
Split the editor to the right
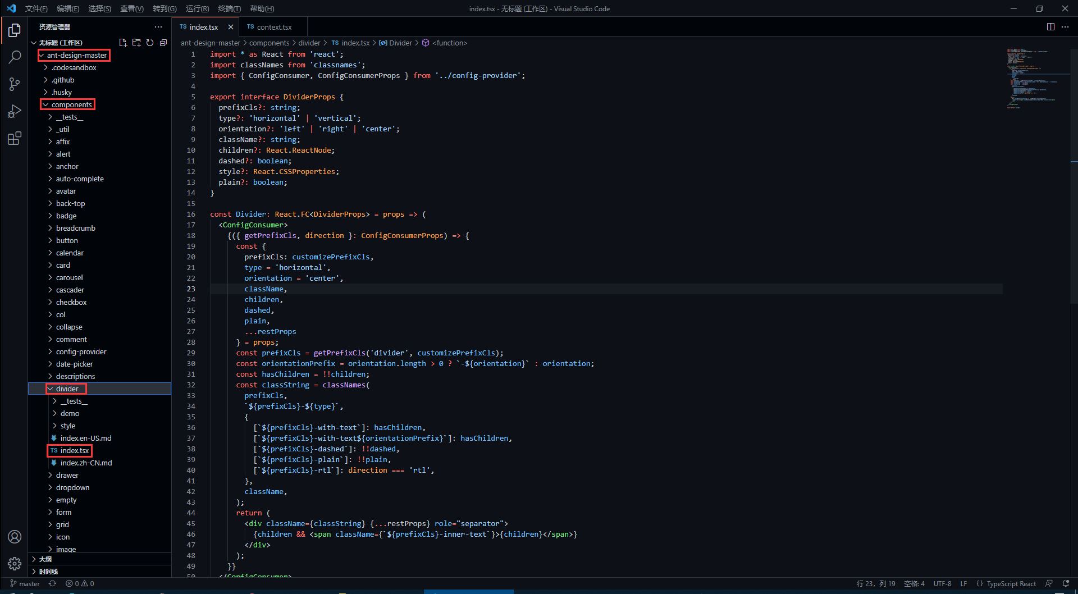click(x=1050, y=27)
